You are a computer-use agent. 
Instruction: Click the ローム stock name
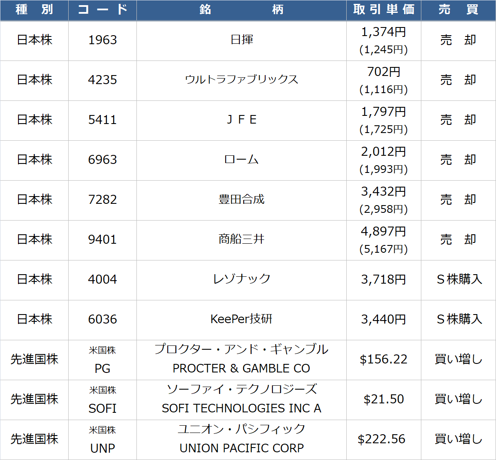point(242,160)
